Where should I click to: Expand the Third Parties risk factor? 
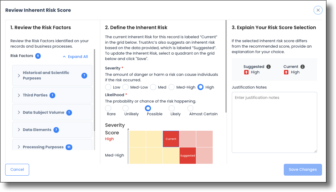(x=19, y=95)
